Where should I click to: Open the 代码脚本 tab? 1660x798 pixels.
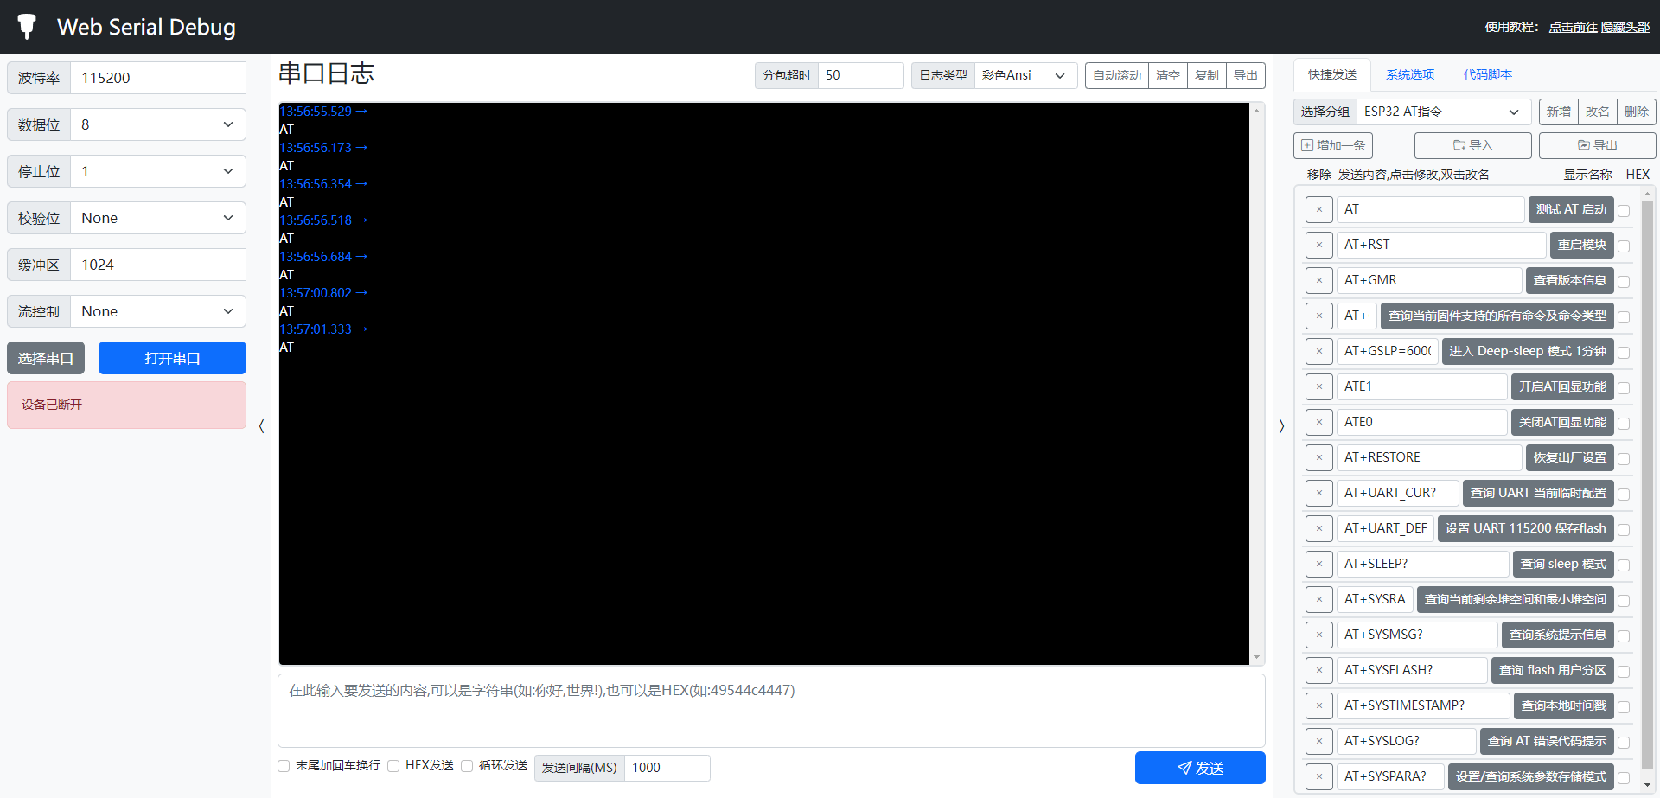(x=1487, y=75)
